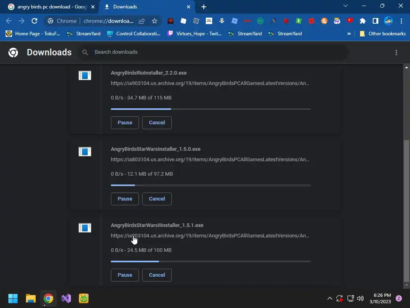Image resolution: width=410 pixels, height=308 pixels.
Task: Click the search magnifier icon
Action: tap(85, 53)
